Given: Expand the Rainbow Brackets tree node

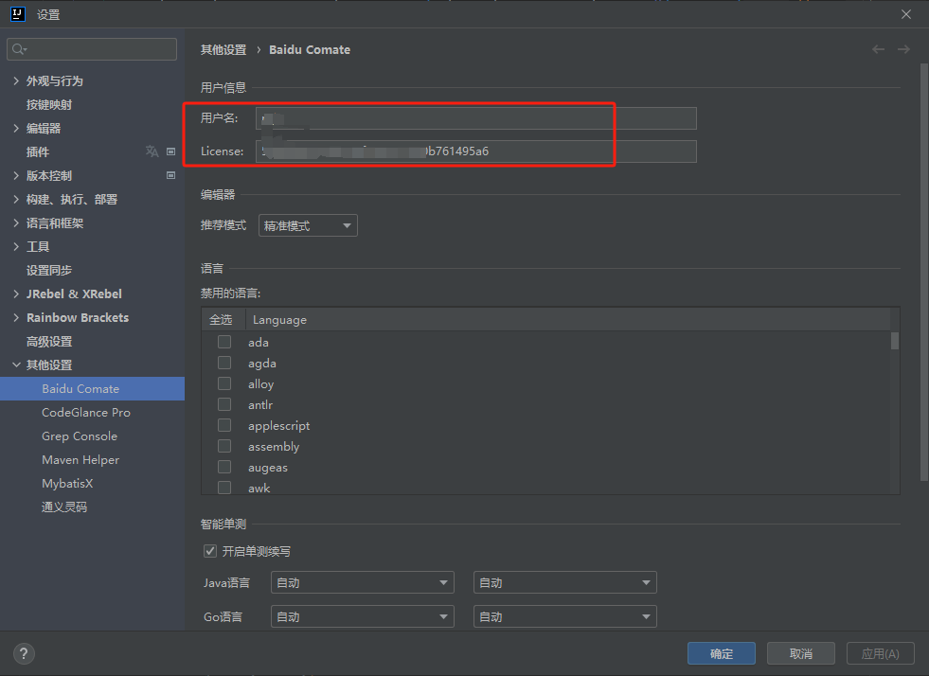Looking at the screenshot, I should (x=16, y=317).
